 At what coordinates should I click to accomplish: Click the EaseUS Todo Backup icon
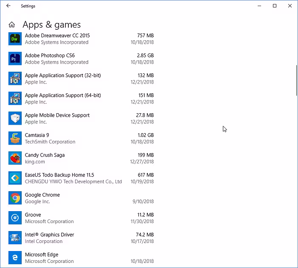coord(15,178)
